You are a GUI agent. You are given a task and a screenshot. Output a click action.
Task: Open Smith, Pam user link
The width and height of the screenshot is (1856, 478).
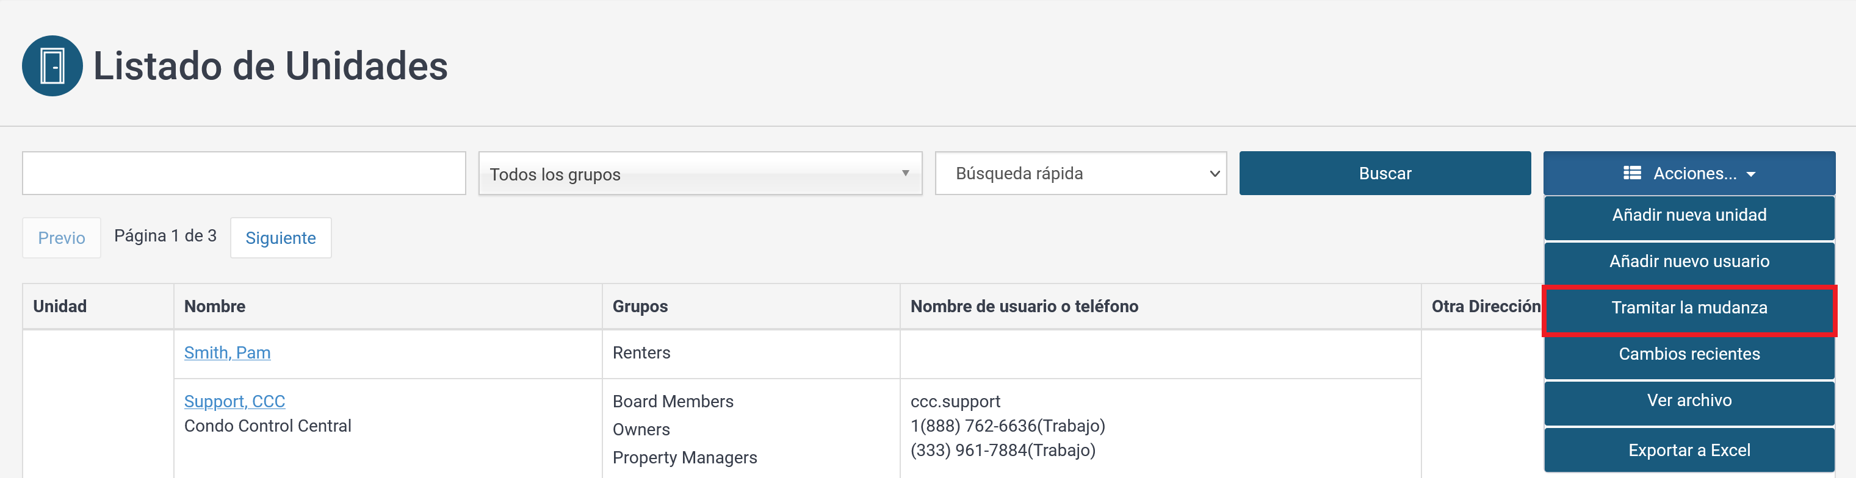tap(227, 353)
